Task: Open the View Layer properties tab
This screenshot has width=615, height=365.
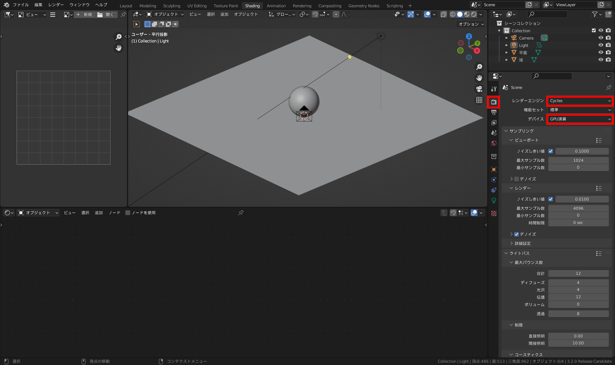Action: [x=494, y=123]
